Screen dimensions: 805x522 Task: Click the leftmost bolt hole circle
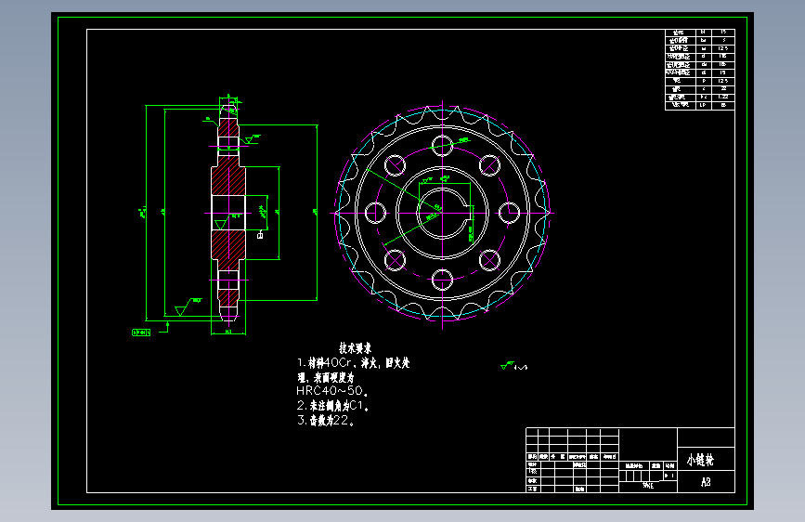375,213
